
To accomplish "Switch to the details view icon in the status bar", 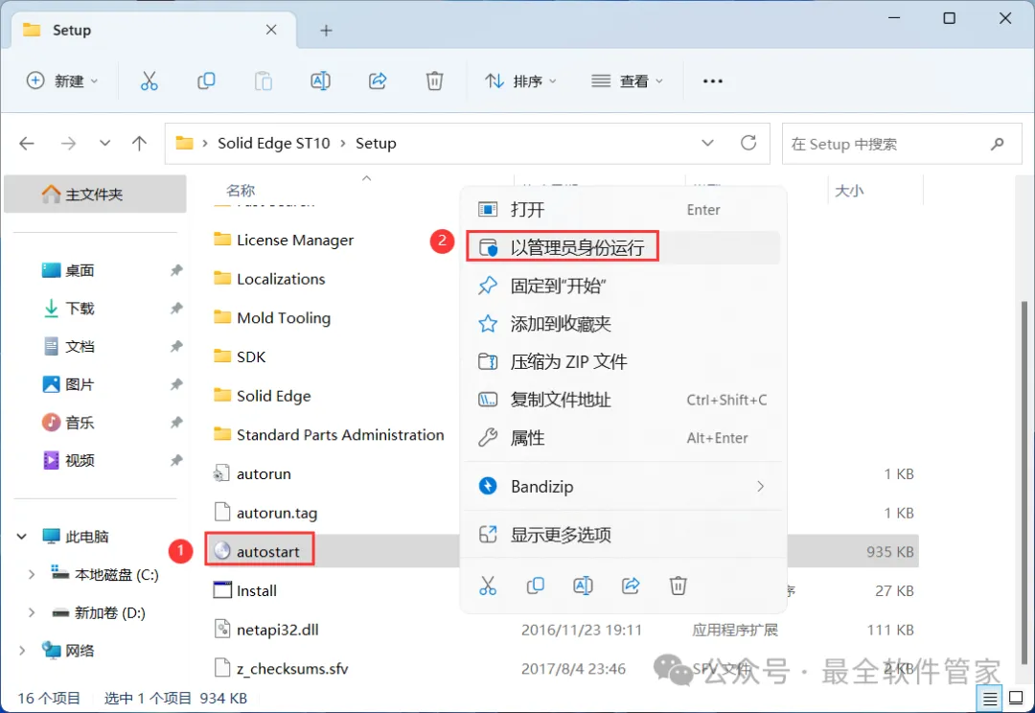I will 989,698.
